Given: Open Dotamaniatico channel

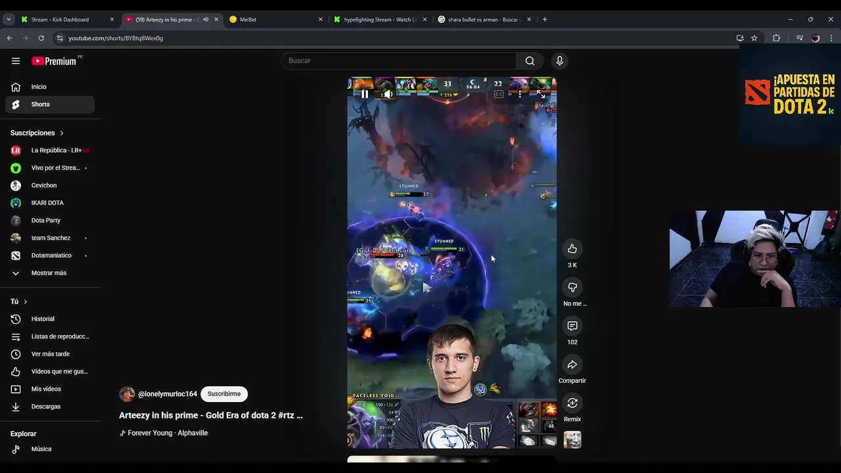Looking at the screenshot, I should click(x=50, y=256).
